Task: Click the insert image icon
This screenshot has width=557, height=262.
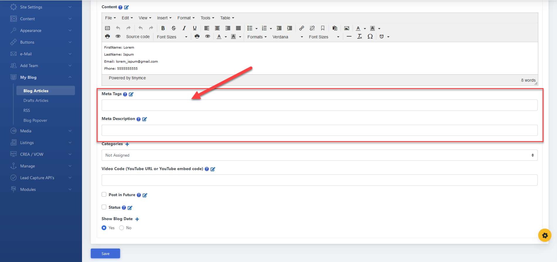Action: coord(347,28)
